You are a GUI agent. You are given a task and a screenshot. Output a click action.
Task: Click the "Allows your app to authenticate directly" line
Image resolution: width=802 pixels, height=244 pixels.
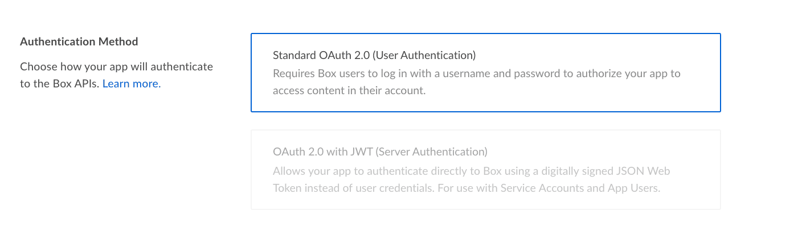471,171
